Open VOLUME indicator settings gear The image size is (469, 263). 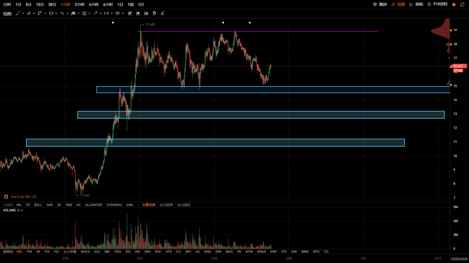click(19, 211)
